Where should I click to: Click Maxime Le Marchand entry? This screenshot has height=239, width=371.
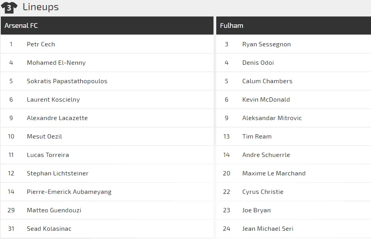click(x=274, y=173)
